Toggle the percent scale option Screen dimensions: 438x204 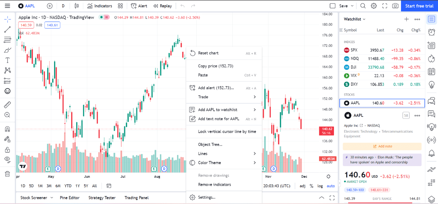coord(311,186)
